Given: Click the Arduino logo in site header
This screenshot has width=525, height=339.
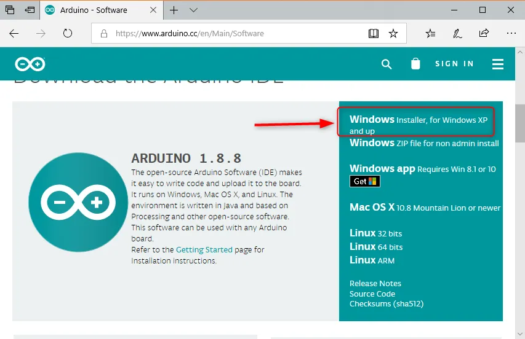Looking at the screenshot, I should click(30, 64).
